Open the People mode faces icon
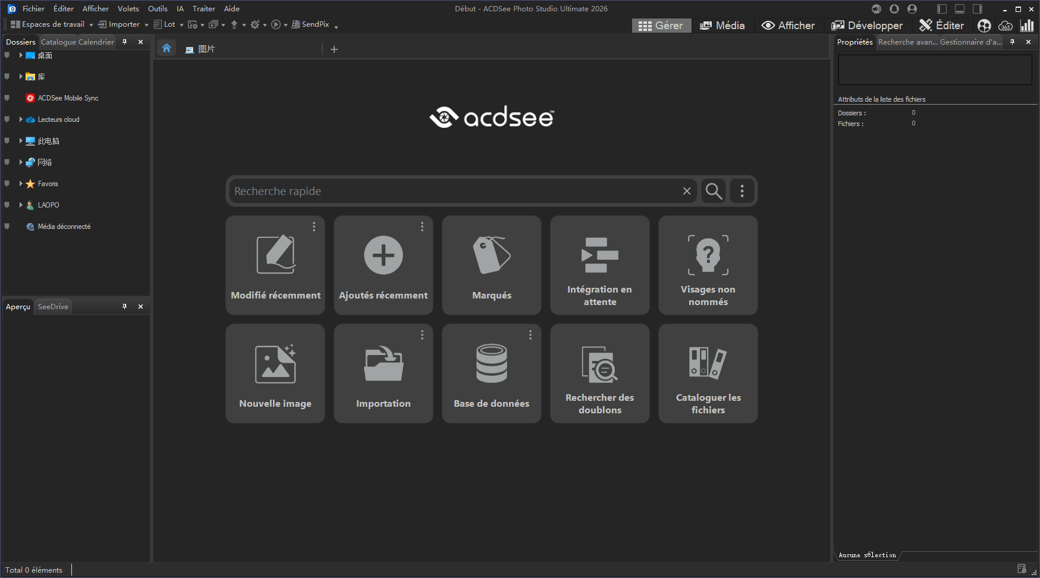Screen dimensions: 1040x578 tap(984, 26)
